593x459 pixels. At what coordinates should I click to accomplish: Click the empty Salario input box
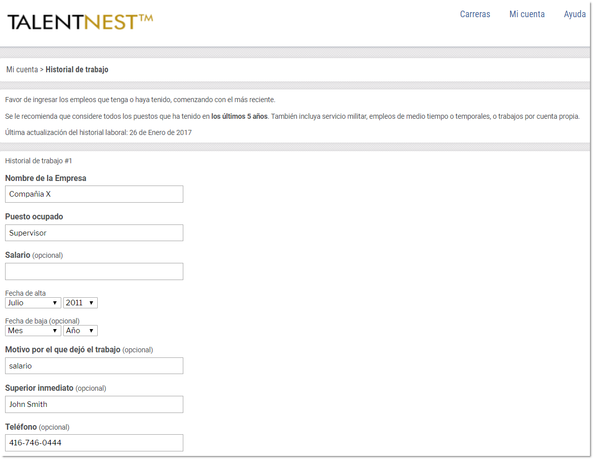[94, 271]
